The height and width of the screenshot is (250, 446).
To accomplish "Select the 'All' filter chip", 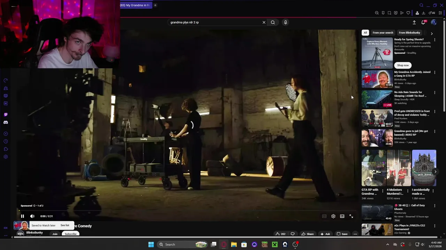I will click(365, 33).
